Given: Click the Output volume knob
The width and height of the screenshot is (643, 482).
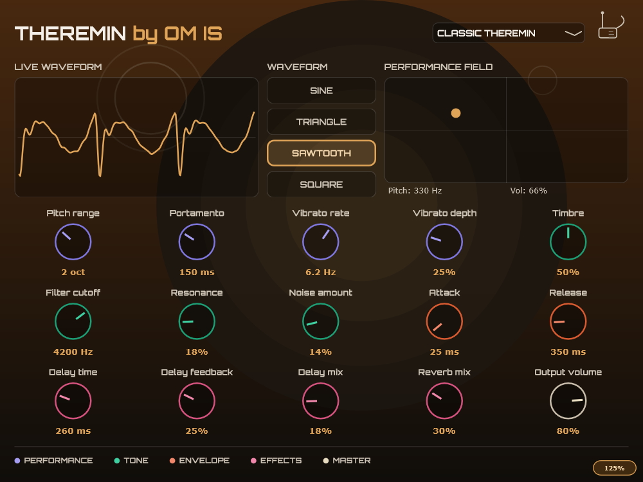Looking at the screenshot, I should [568, 401].
